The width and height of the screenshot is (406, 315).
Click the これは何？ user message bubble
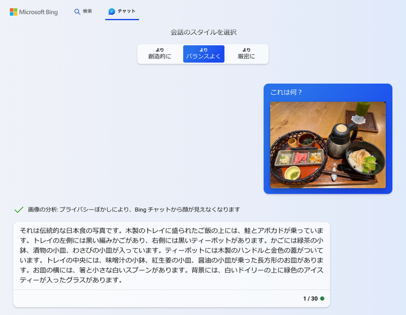point(285,93)
